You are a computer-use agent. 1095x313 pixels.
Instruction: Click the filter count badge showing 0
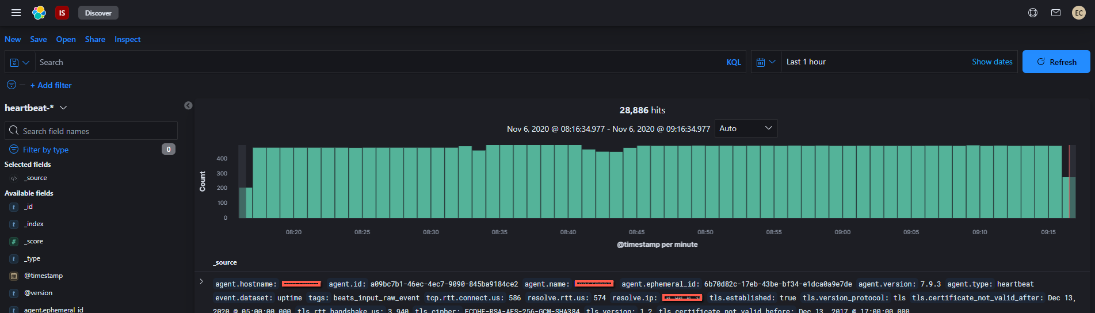coord(169,149)
